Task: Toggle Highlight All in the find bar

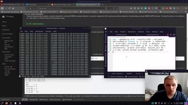Action: point(33,99)
